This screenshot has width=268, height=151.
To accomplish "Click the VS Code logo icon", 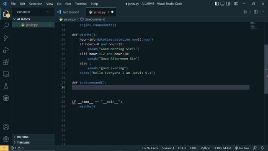I will [5, 4].
